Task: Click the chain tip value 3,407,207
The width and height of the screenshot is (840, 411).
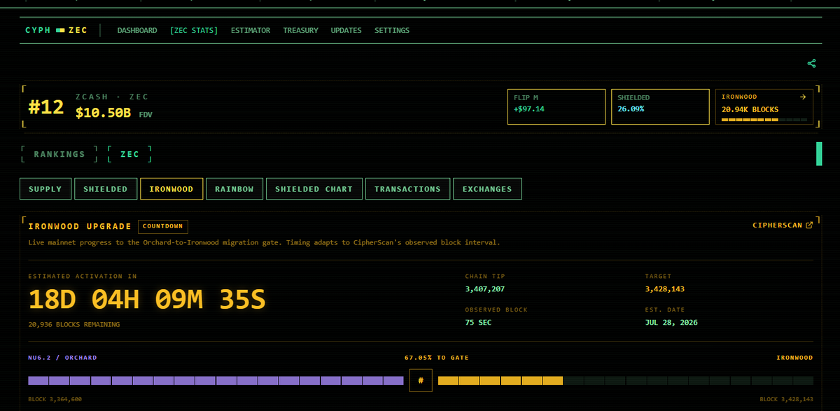Action: coord(485,289)
